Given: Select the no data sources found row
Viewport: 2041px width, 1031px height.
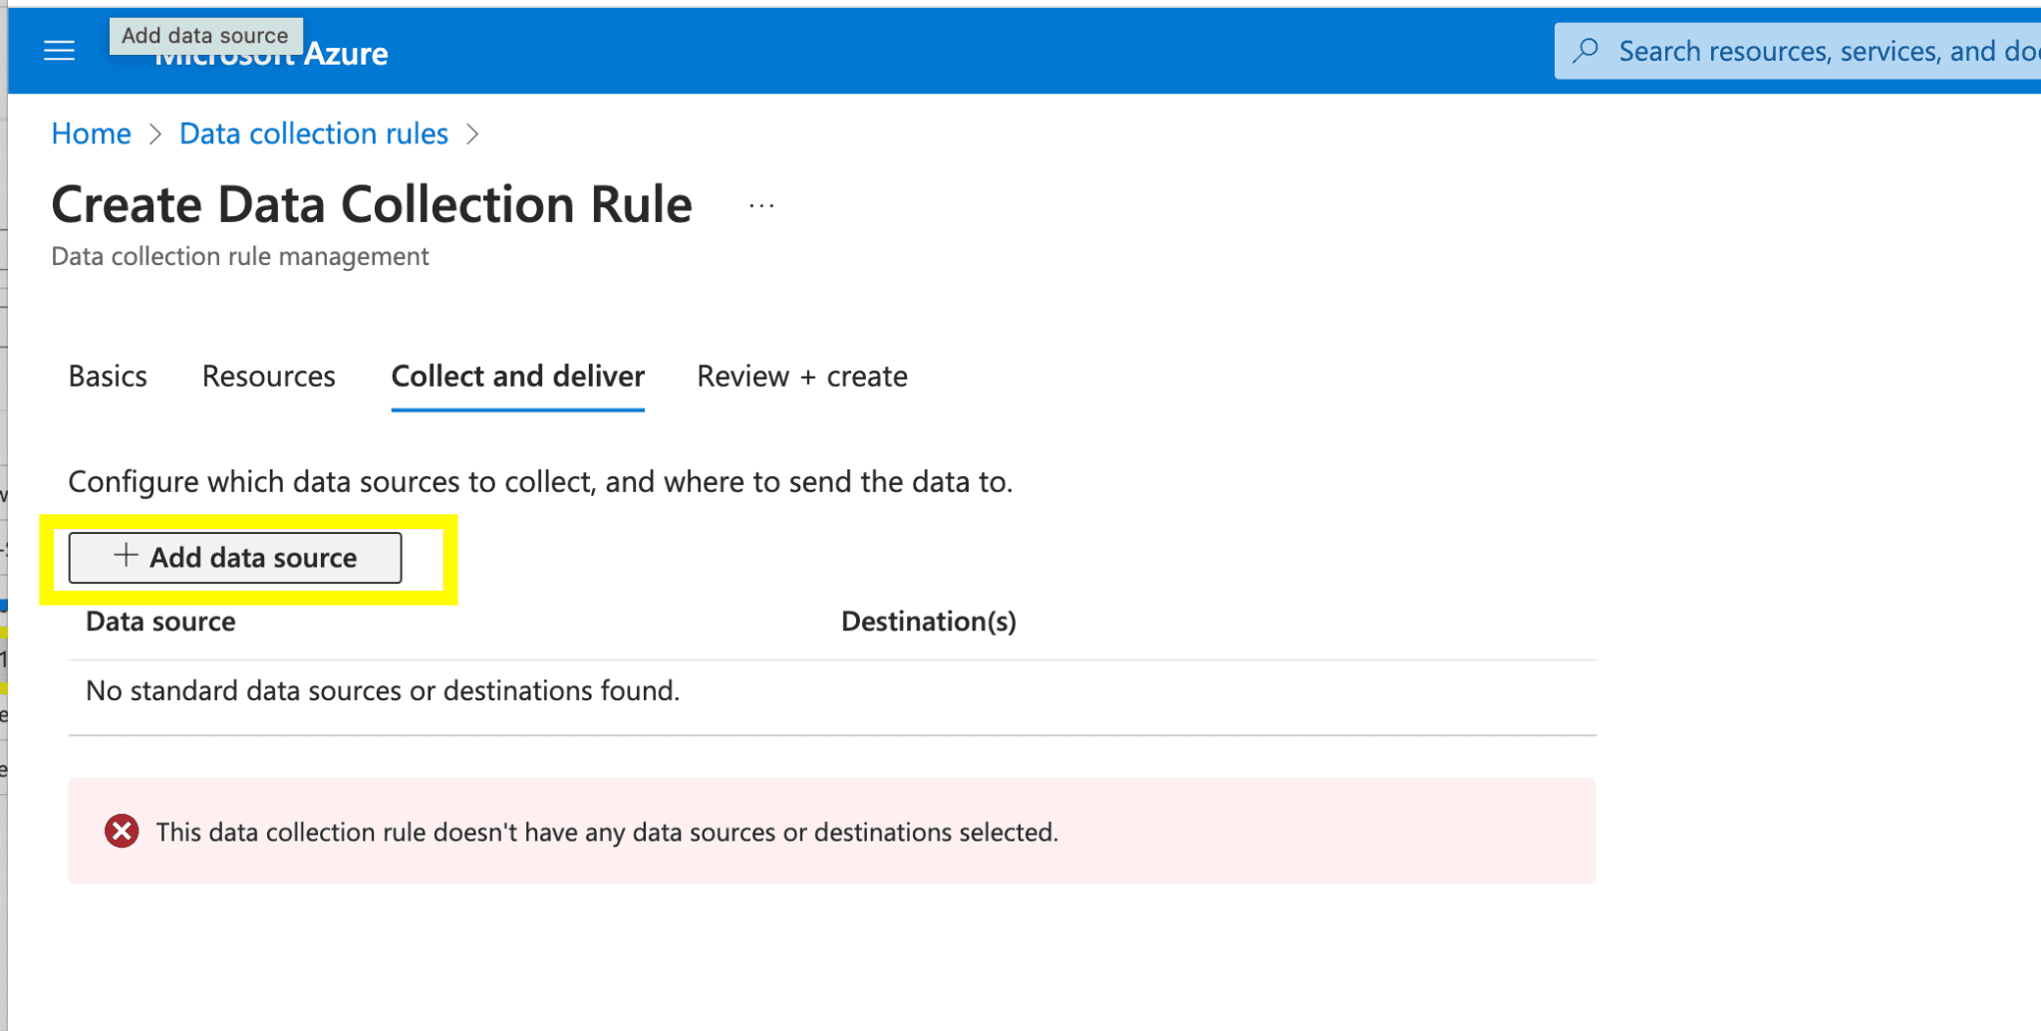Looking at the screenshot, I should tap(383, 691).
